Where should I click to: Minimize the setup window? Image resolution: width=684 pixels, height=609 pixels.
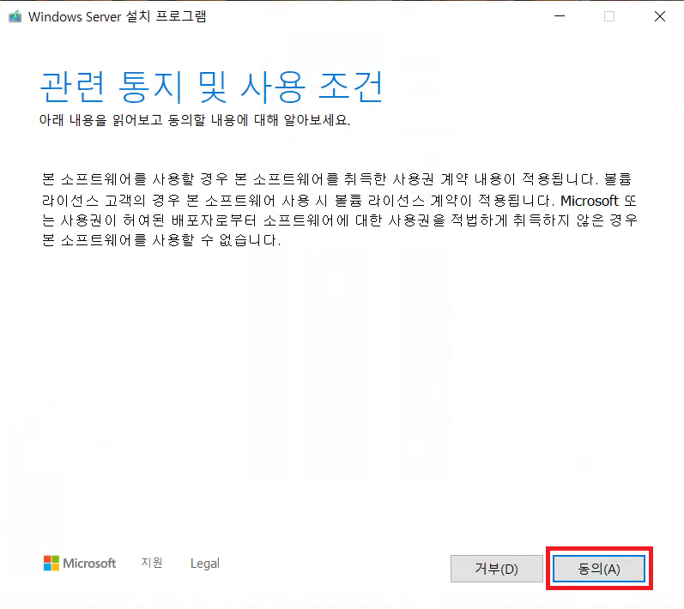click(560, 16)
